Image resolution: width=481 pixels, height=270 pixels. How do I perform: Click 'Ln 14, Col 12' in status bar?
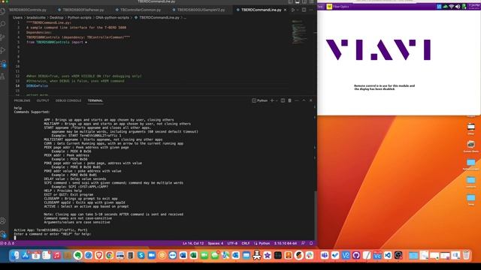click(x=193, y=243)
